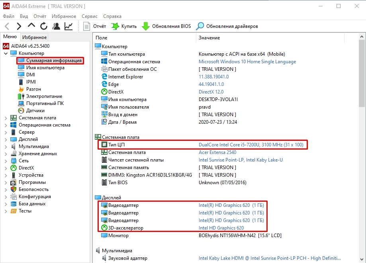Select AIDA64 v6.25.5400 root item
366x263 pixels.
click(26, 46)
